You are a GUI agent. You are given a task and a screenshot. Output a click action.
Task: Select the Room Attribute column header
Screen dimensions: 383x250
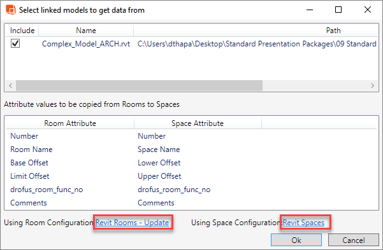point(70,123)
